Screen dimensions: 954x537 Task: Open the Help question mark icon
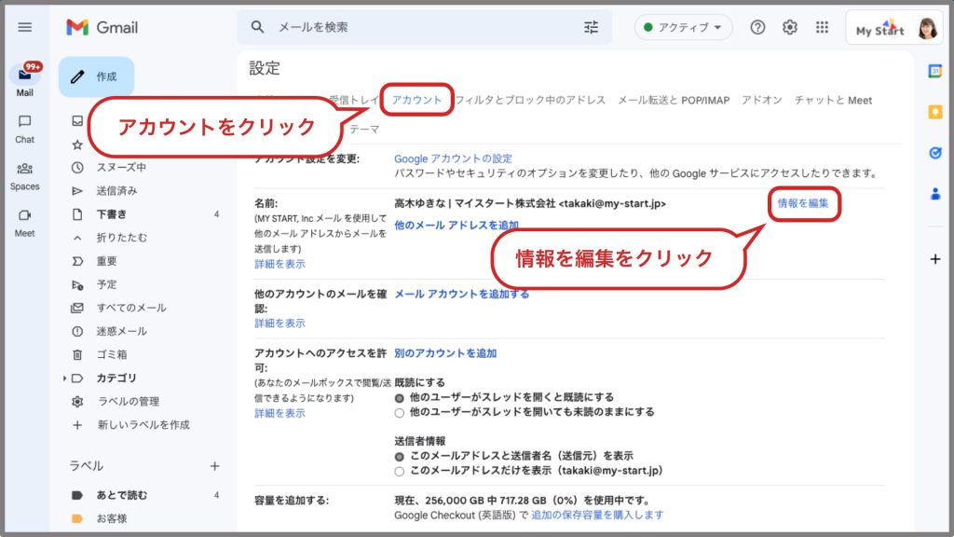coord(757,27)
